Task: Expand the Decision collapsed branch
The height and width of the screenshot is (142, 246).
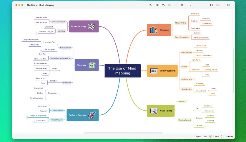Action: click(205, 127)
